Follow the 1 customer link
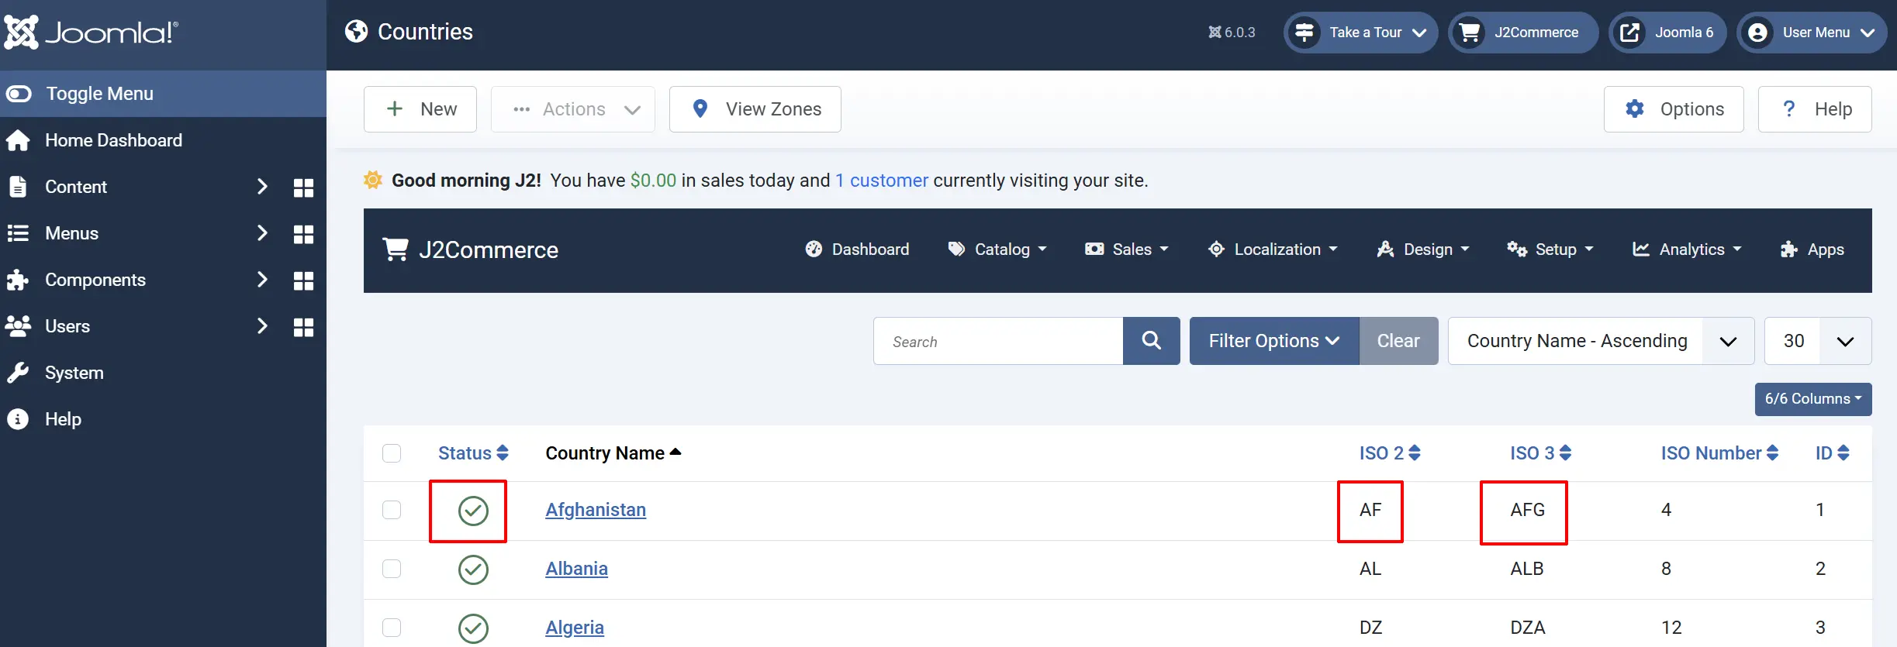Image resolution: width=1897 pixels, height=647 pixels. click(x=882, y=181)
